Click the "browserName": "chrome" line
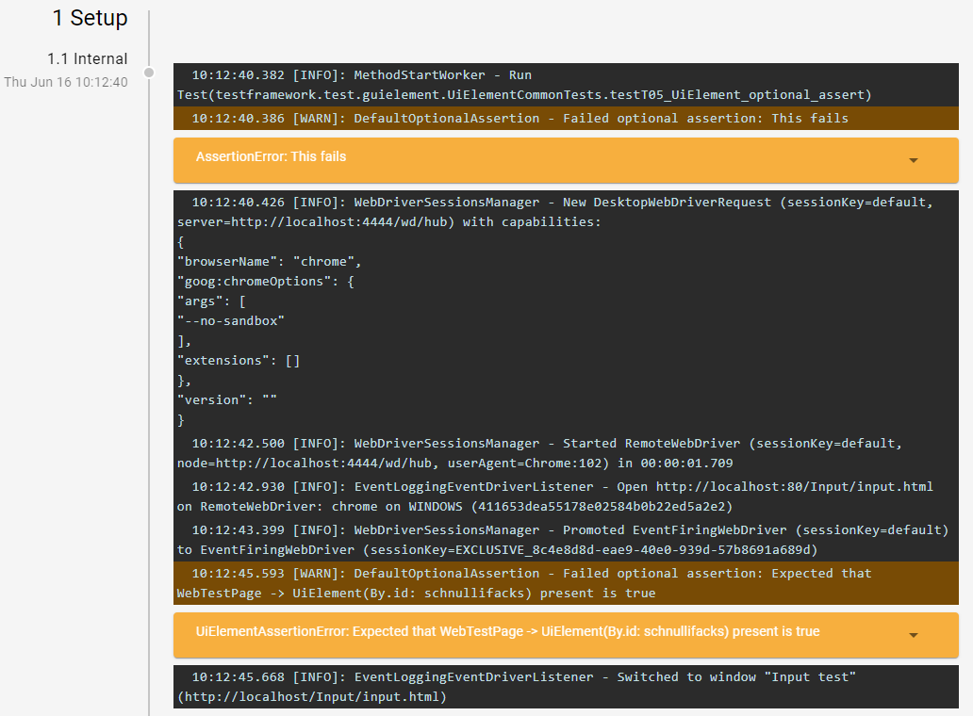 coord(270,262)
